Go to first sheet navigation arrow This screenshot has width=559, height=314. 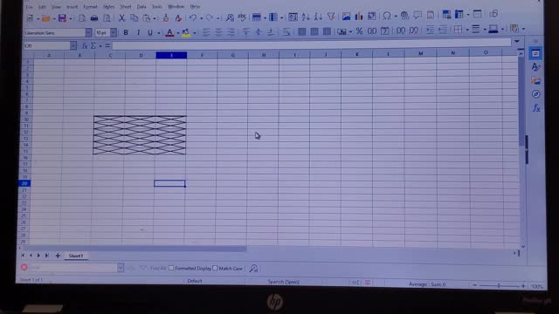pos(23,256)
